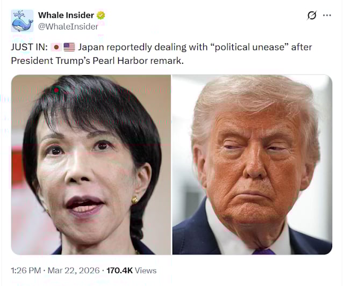
Task: View the 170.4K view count
Action: coord(119,270)
